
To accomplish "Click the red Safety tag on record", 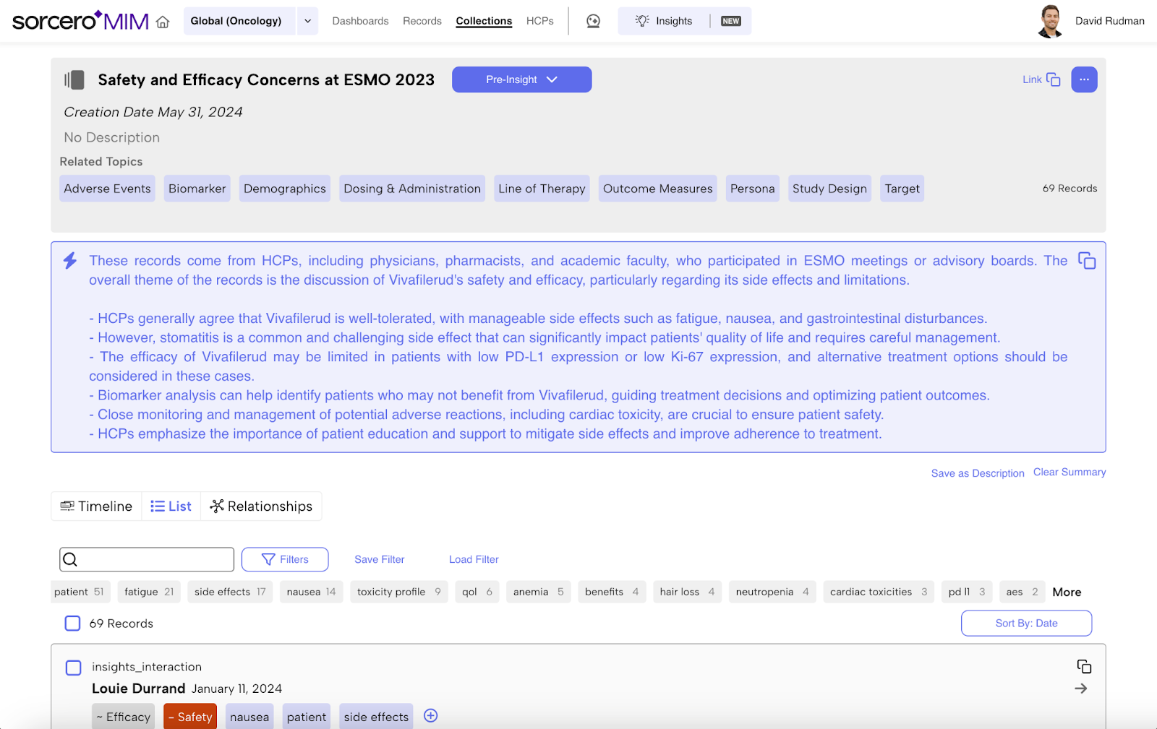I will (x=190, y=717).
